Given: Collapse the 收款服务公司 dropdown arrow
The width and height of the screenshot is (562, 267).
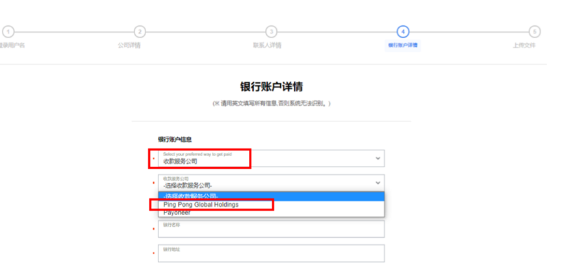Looking at the screenshot, I should click(377, 183).
